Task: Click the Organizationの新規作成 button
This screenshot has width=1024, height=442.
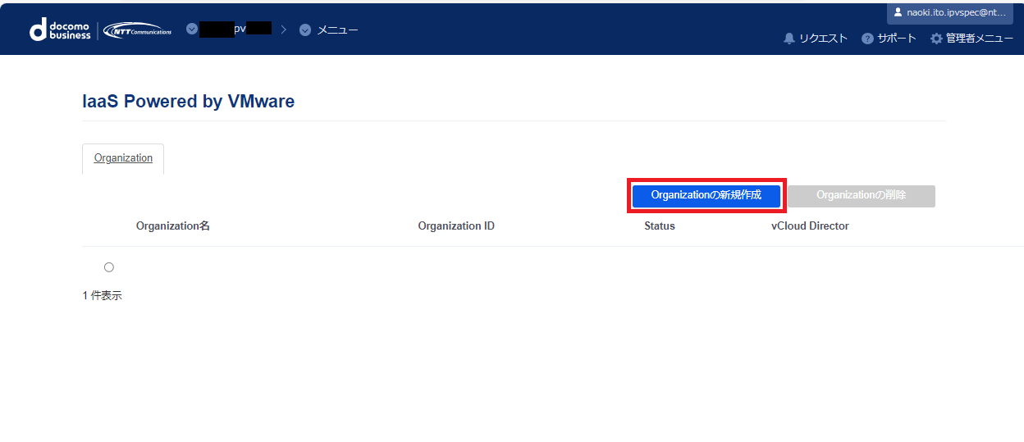Action: [x=706, y=196]
